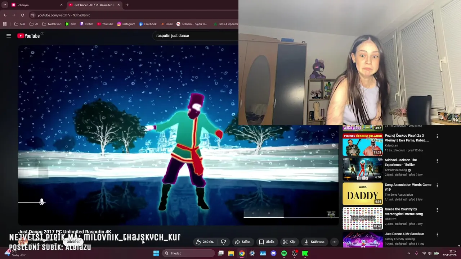Open options menu for Just Dance 4 Mr Saxobeat
Viewport: 461px width, 259px height.
pos(437,235)
